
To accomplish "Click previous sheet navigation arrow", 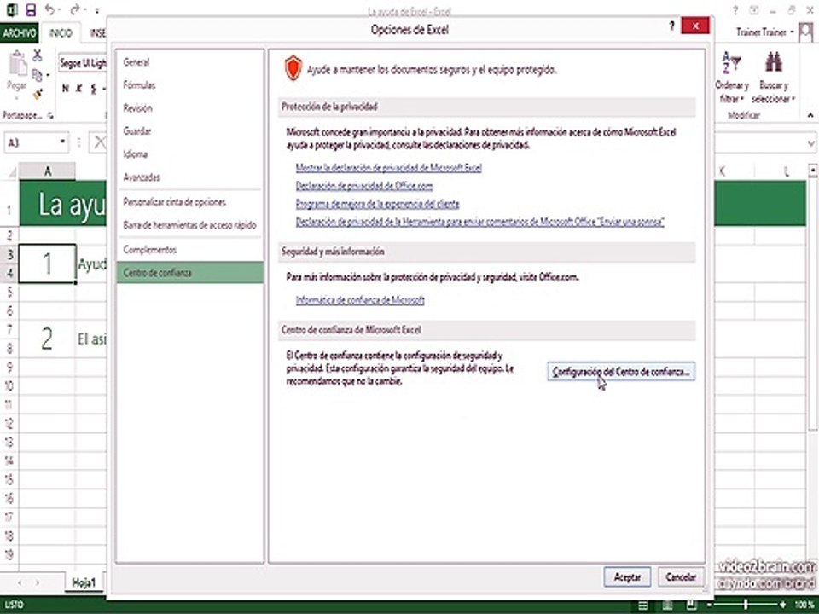I will (20, 582).
